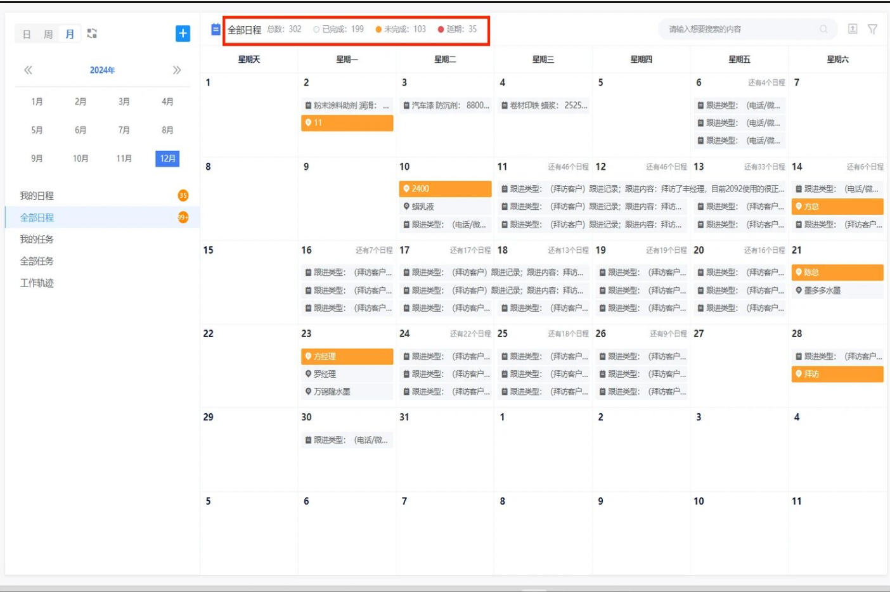Select month 8月
890x592 pixels.
167,130
